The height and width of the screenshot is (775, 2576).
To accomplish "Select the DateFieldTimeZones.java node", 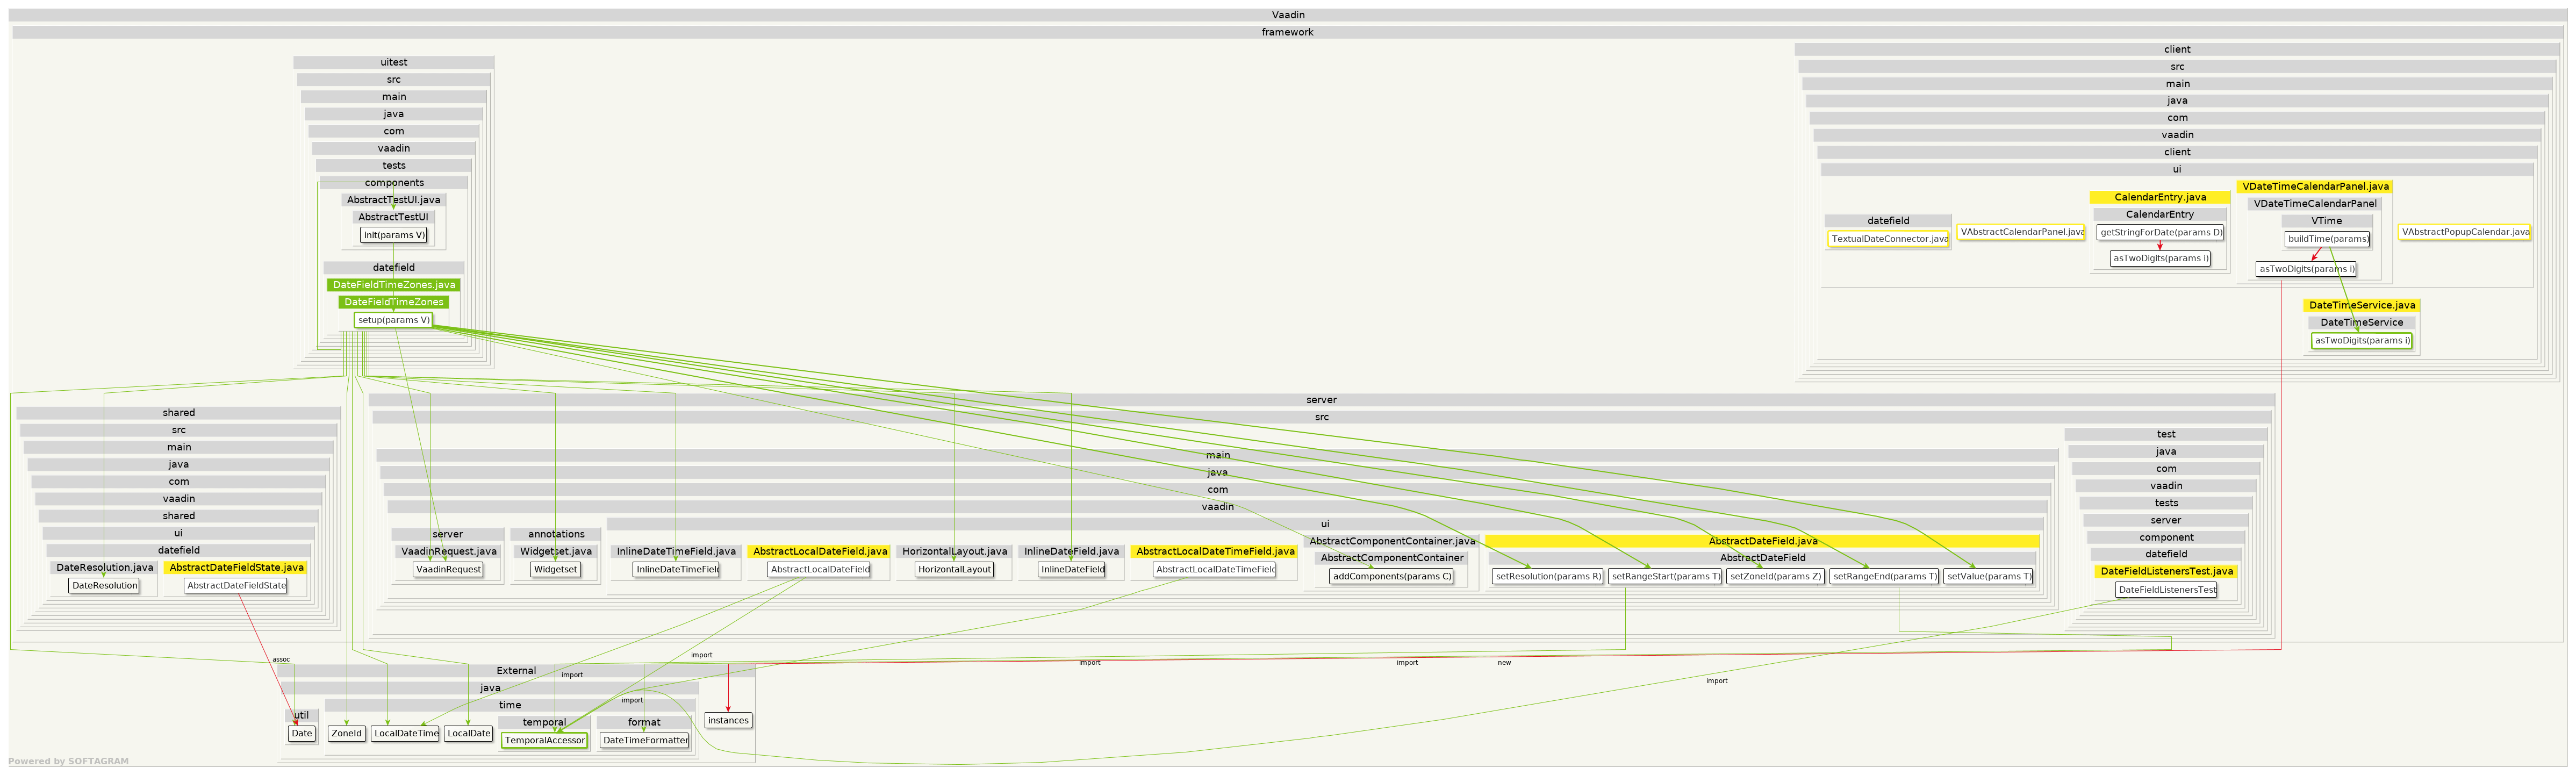I will click(393, 284).
